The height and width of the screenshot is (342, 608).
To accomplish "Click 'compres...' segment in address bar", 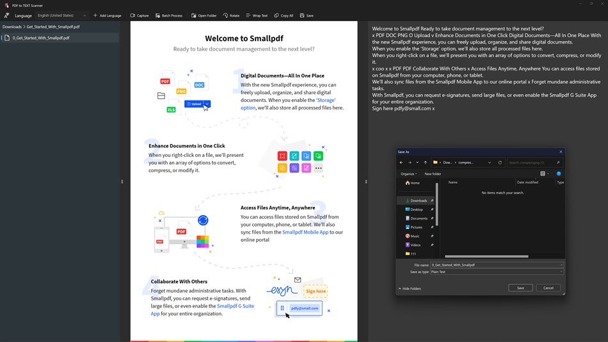I will tap(466, 163).
